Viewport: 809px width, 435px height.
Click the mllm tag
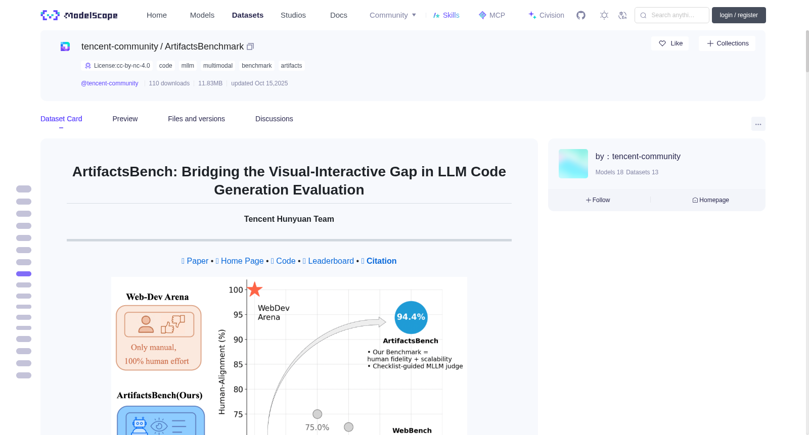pyautogui.click(x=188, y=66)
